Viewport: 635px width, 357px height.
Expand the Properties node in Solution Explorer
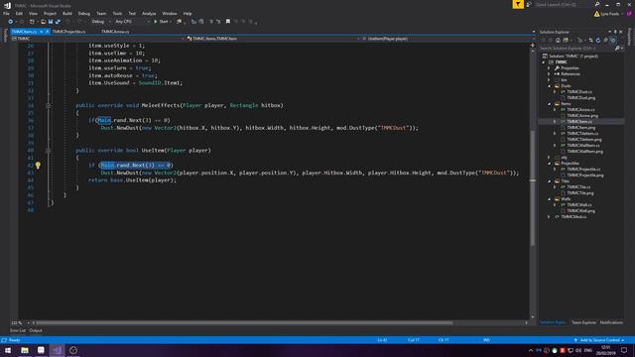(x=549, y=68)
